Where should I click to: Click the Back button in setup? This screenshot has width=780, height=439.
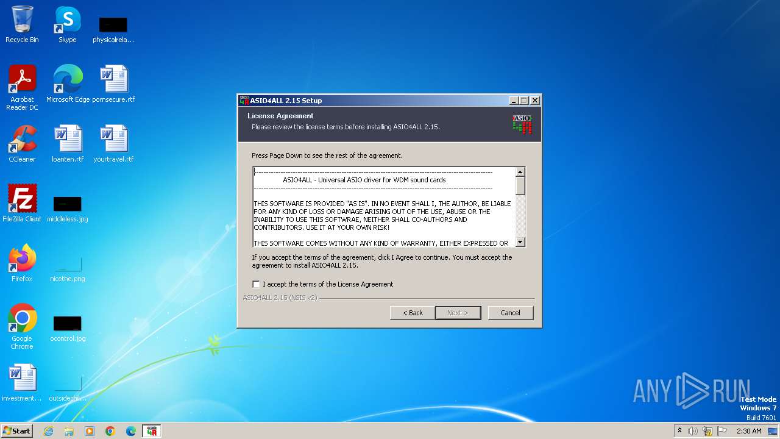point(413,313)
